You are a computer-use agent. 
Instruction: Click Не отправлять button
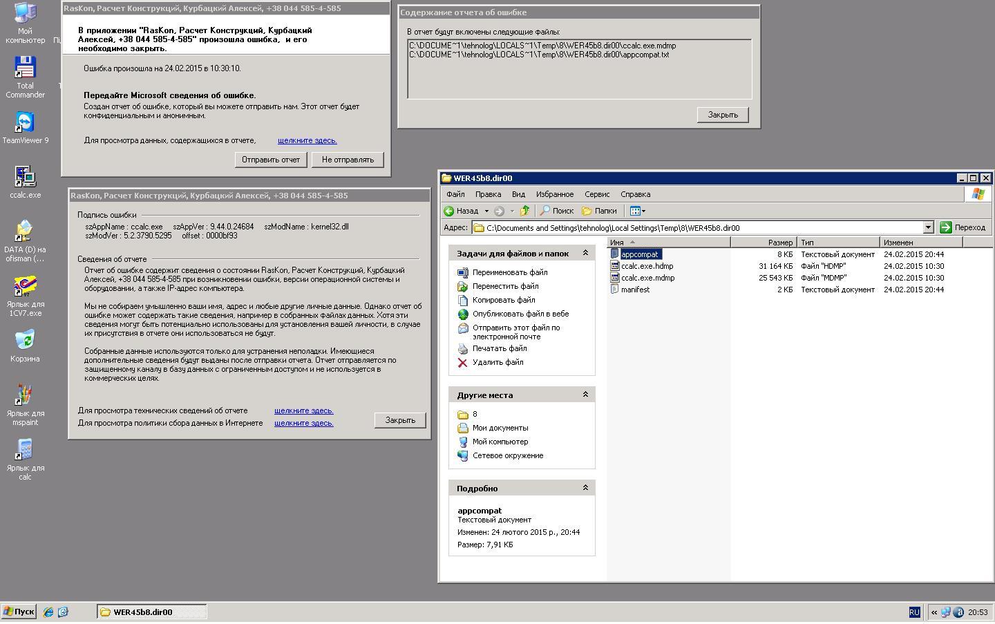click(x=348, y=160)
